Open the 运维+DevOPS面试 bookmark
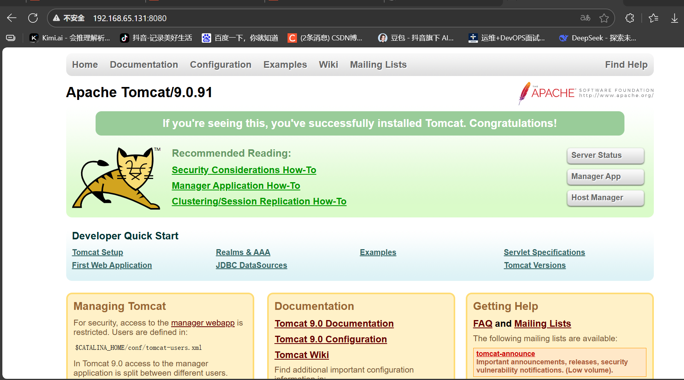Screen dimensions: 684x380 (x=507, y=38)
